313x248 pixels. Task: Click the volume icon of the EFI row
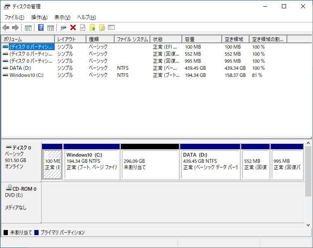point(5,47)
